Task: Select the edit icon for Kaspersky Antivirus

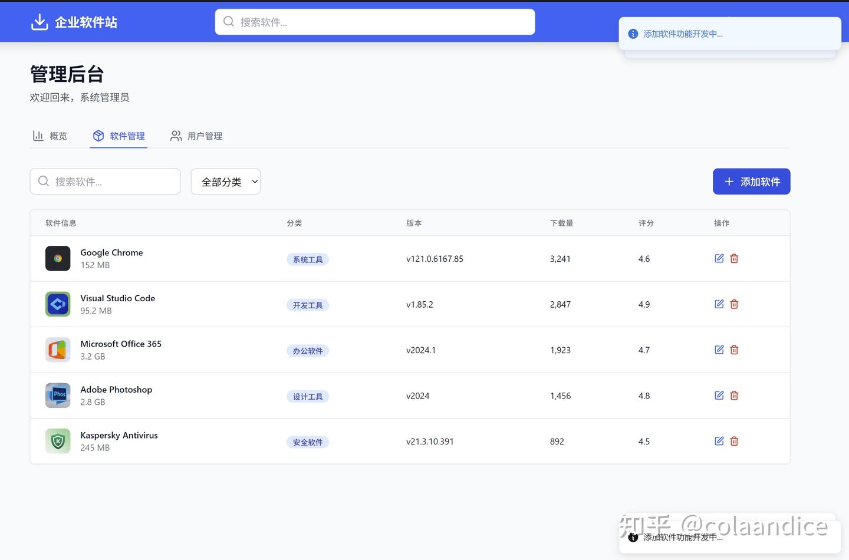Action: (719, 441)
